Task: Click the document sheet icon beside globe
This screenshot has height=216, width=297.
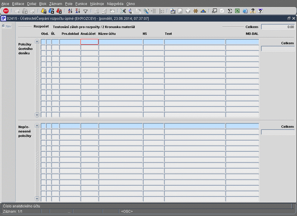Action: click(x=180, y=11)
